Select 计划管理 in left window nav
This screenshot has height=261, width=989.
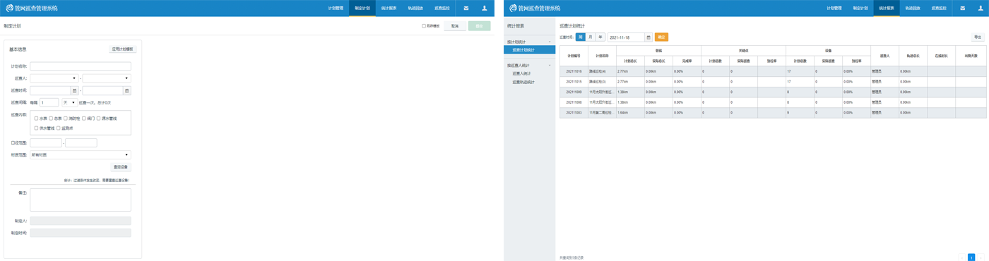[336, 8]
